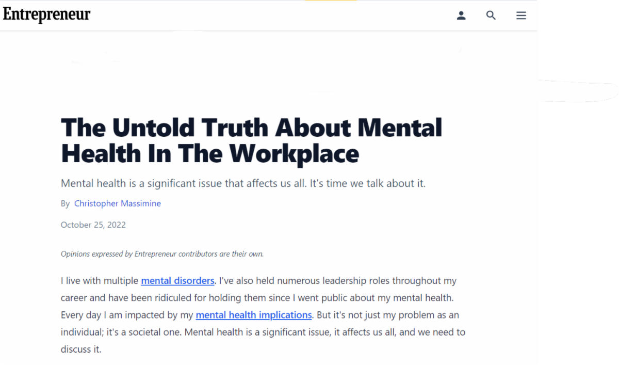The image size is (619, 365).
Task: Open the hamburger navigation menu
Action: pyautogui.click(x=521, y=15)
